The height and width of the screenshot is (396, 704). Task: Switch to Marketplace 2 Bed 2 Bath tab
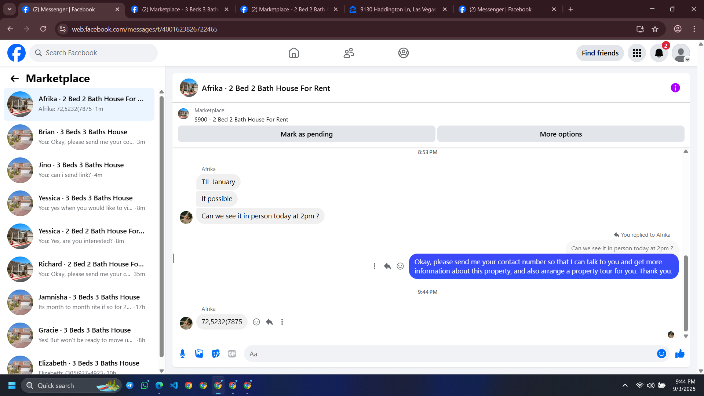point(289,10)
